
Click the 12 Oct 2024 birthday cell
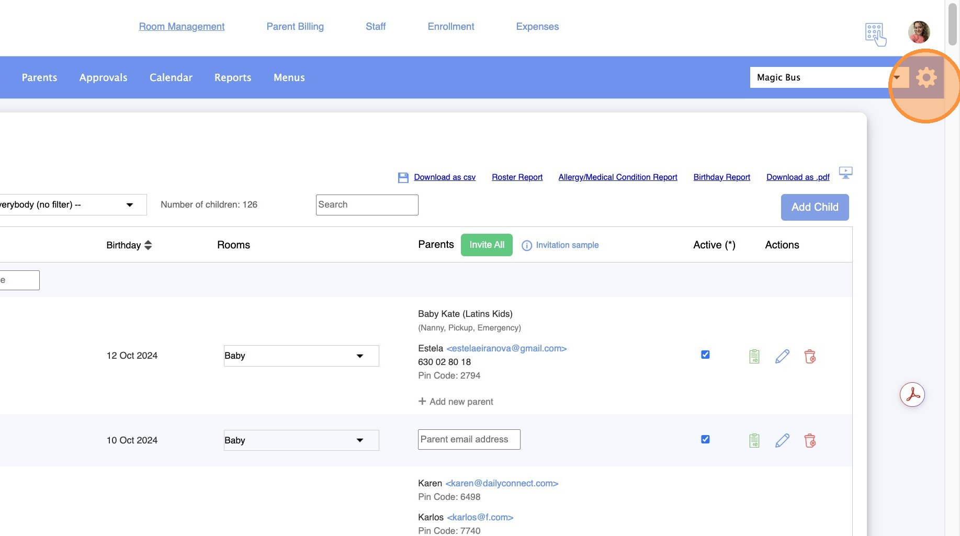click(132, 356)
